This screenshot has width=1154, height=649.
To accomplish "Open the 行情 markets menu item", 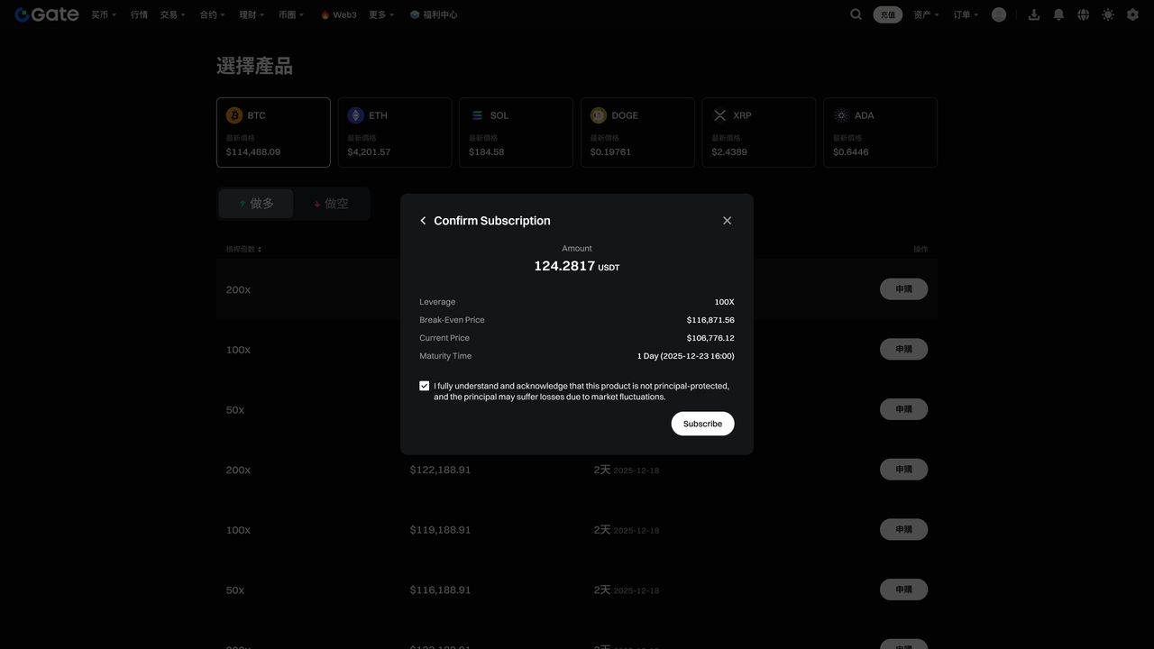I will (x=139, y=14).
